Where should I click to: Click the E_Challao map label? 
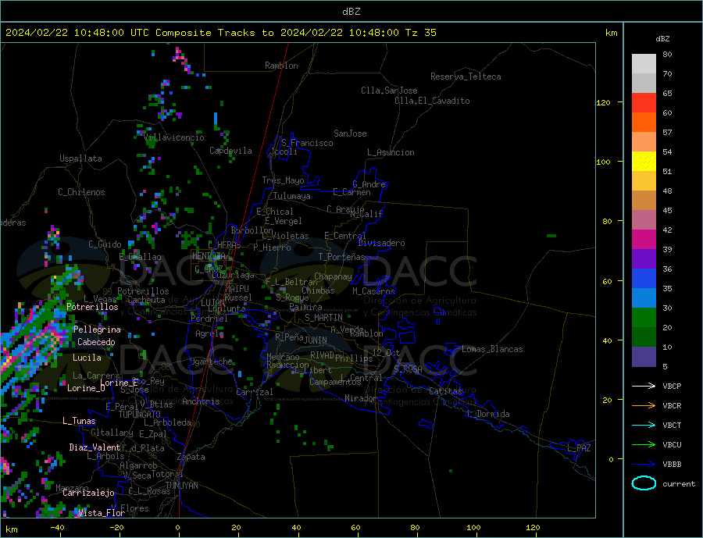(x=140, y=258)
